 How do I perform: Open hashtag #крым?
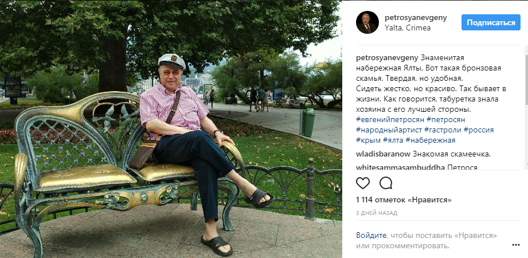click(x=369, y=140)
